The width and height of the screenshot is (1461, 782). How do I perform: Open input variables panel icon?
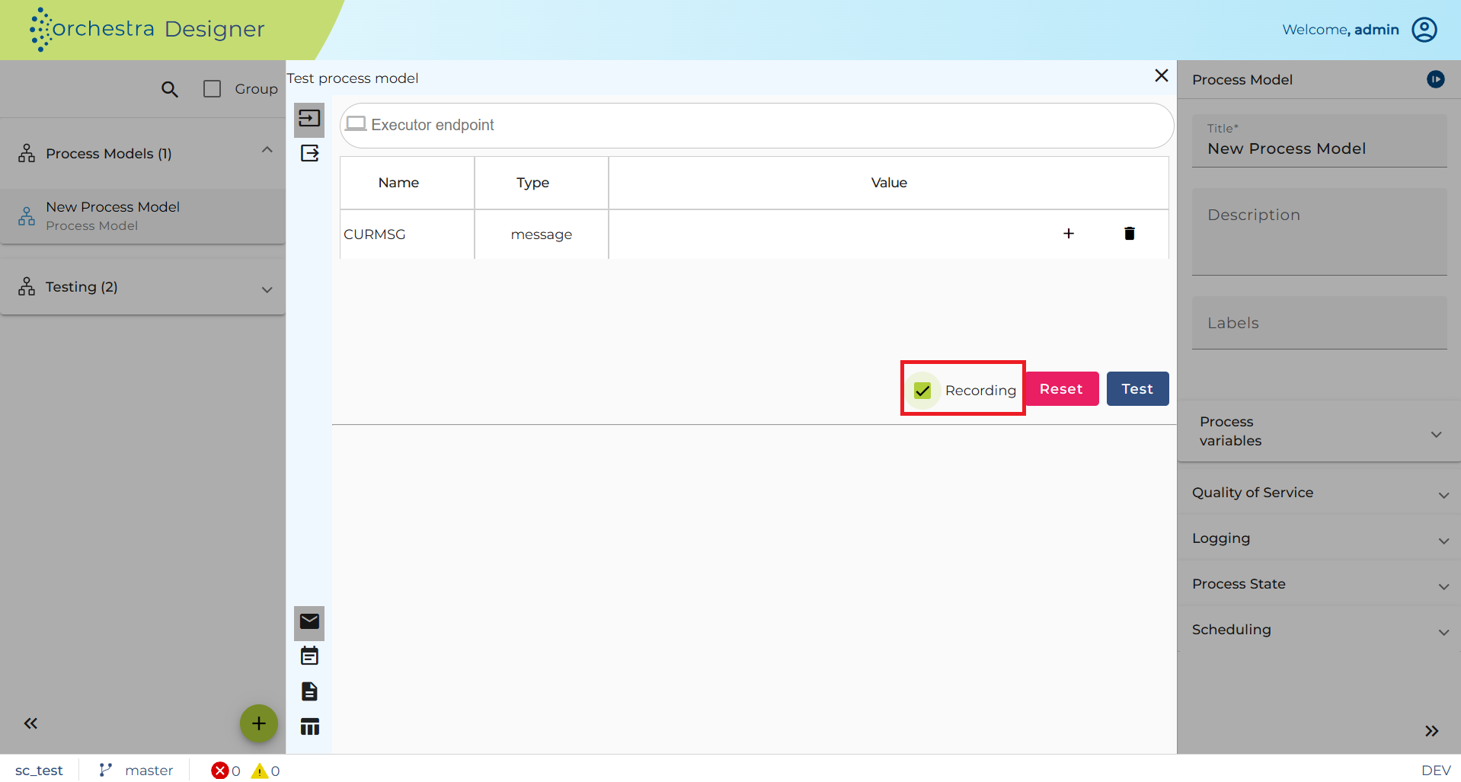[x=309, y=119]
